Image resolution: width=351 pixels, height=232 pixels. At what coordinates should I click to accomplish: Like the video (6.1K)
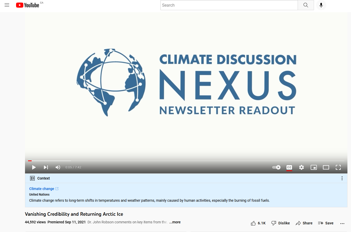pos(258,223)
